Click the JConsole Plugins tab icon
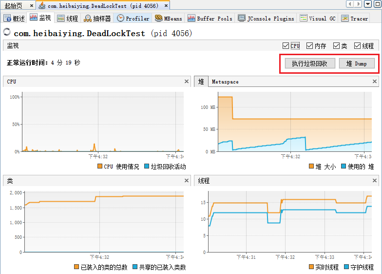382x274 pixels. pos(242,18)
